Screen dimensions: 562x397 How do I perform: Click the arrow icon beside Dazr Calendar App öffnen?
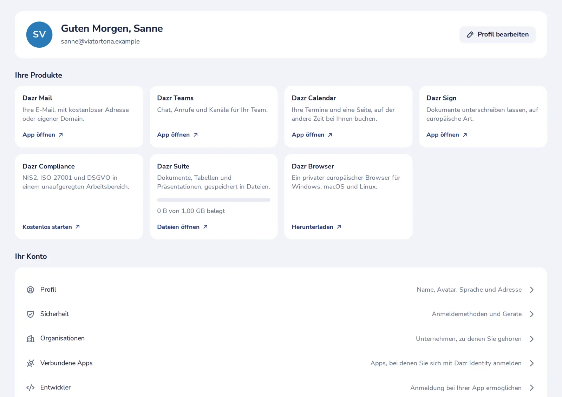click(330, 135)
